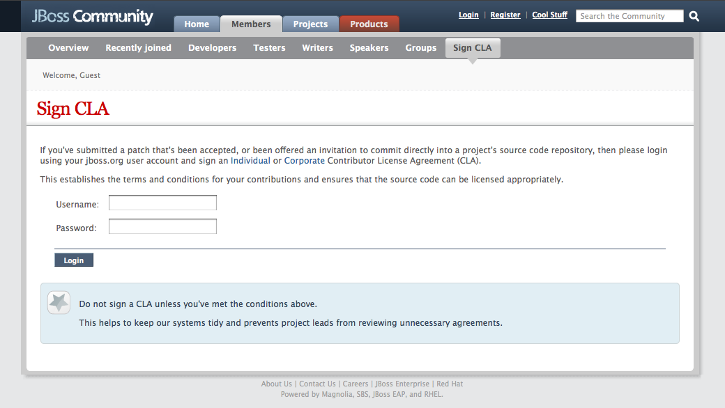Viewport: 725px width, 408px height.
Task: Follow the Individual CLA link
Action: click(x=250, y=161)
